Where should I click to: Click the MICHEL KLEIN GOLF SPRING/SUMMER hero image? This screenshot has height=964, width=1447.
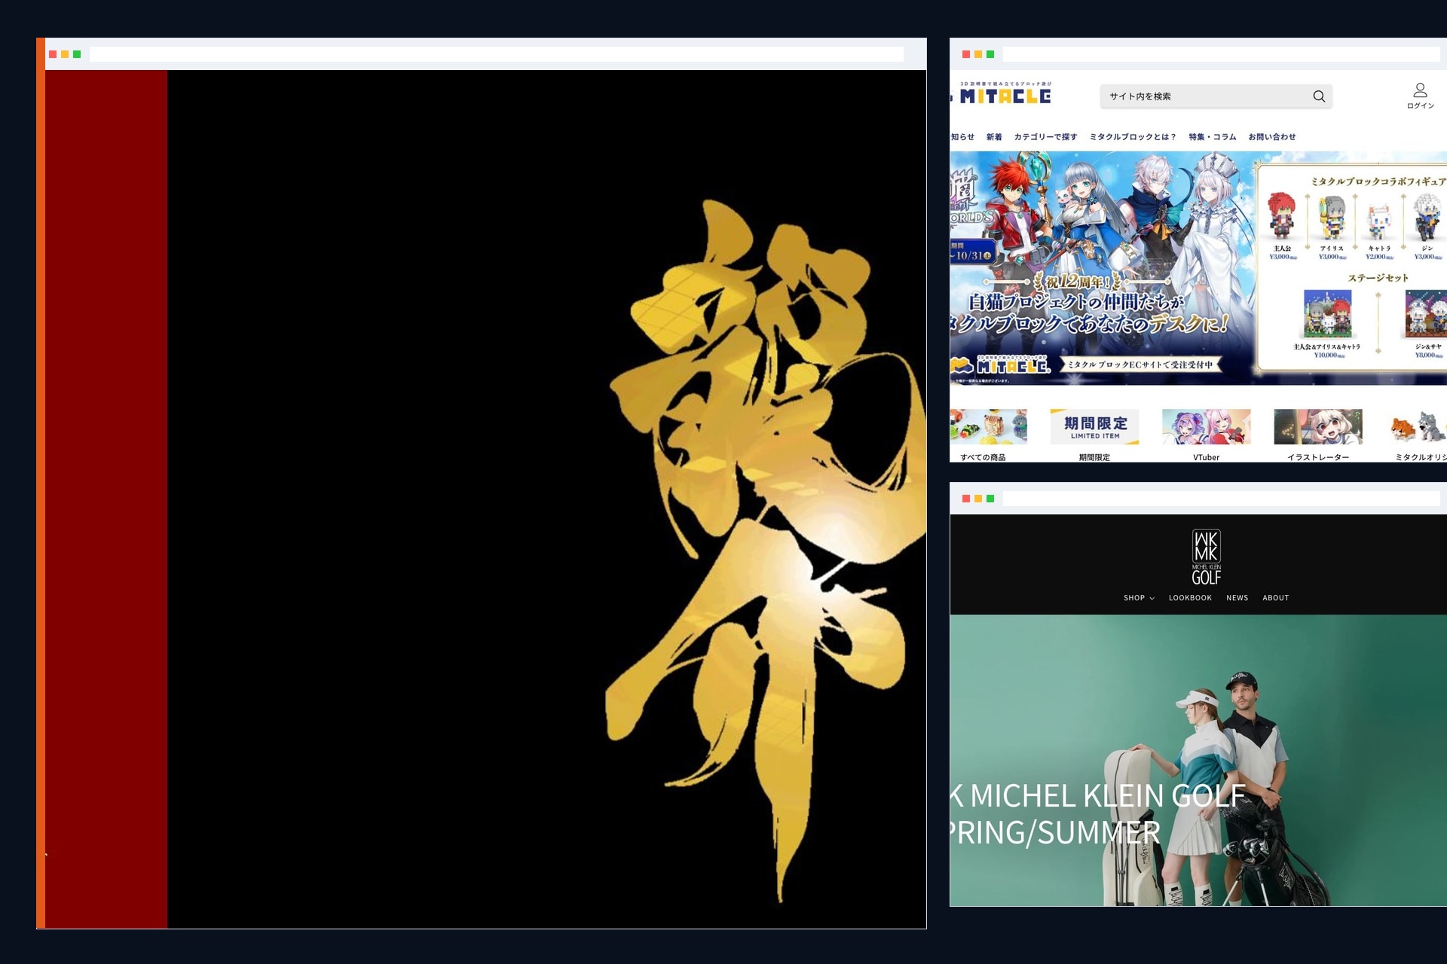coord(1198,761)
